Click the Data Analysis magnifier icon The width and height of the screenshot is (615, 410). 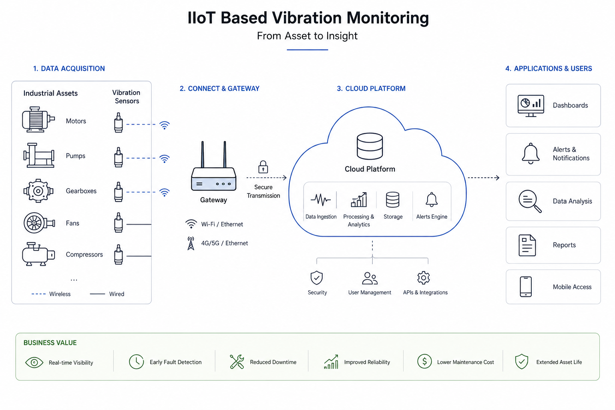click(x=530, y=201)
